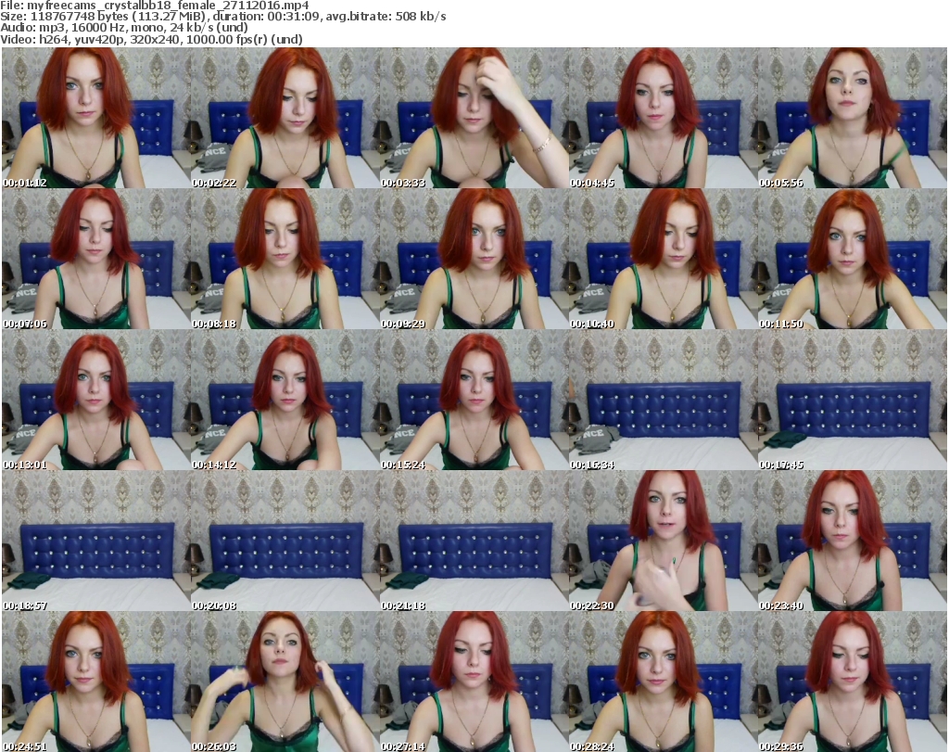Pick the thumbnail marked 00:14:12
The image size is (949, 752).
coord(285,401)
